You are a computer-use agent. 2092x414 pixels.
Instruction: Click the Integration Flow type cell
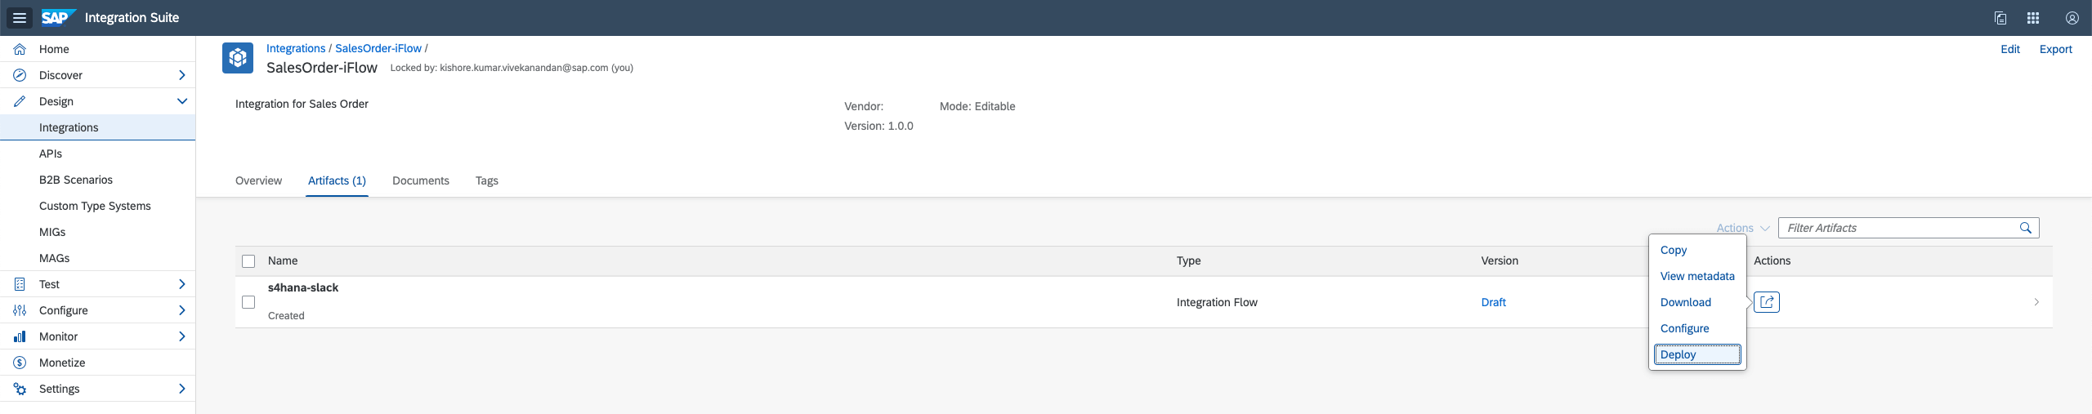click(x=1217, y=302)
